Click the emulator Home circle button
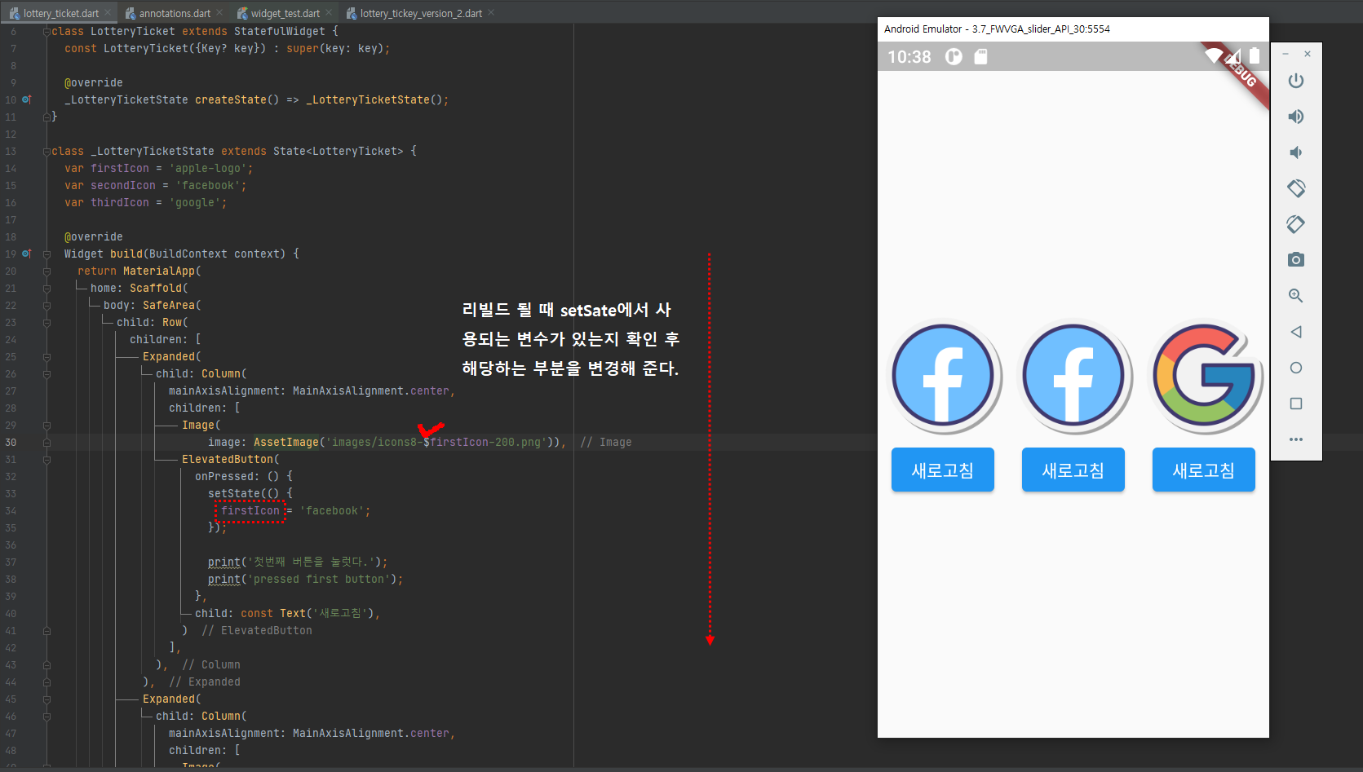 click(1296, 368)
